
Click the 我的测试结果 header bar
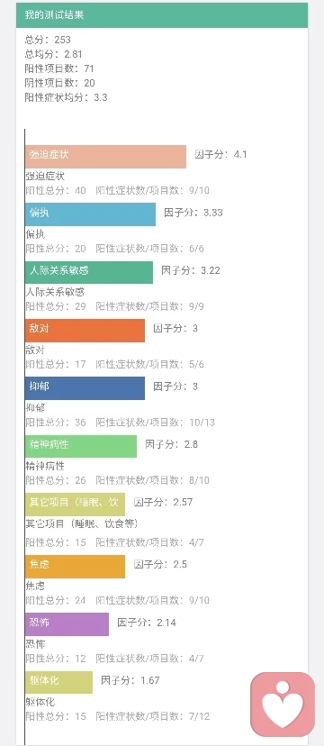coord(162,15)
